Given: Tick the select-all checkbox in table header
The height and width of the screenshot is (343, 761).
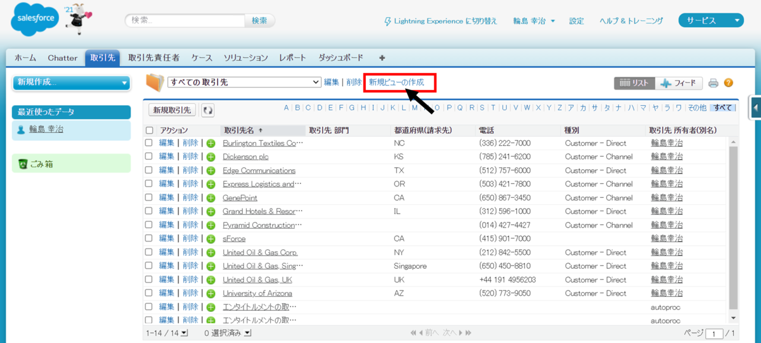Looking at the screenshot, I should pyautogui.click(x=149, y=130).
